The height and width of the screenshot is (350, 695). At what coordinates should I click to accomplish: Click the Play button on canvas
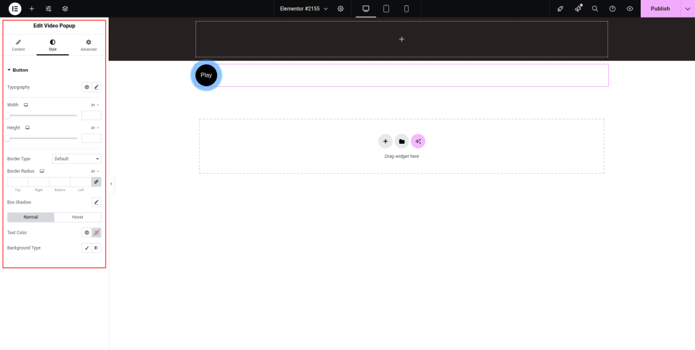(x=206, y=75)
